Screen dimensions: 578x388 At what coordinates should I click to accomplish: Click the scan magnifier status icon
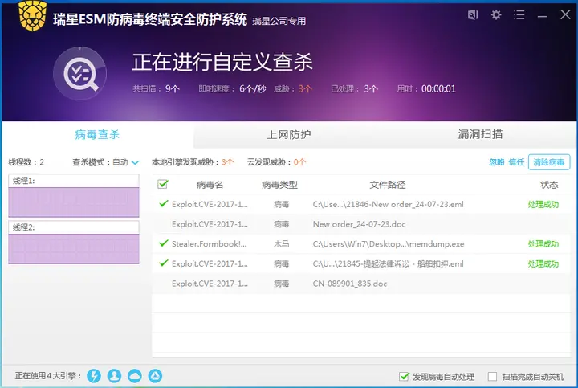point(80,74)
